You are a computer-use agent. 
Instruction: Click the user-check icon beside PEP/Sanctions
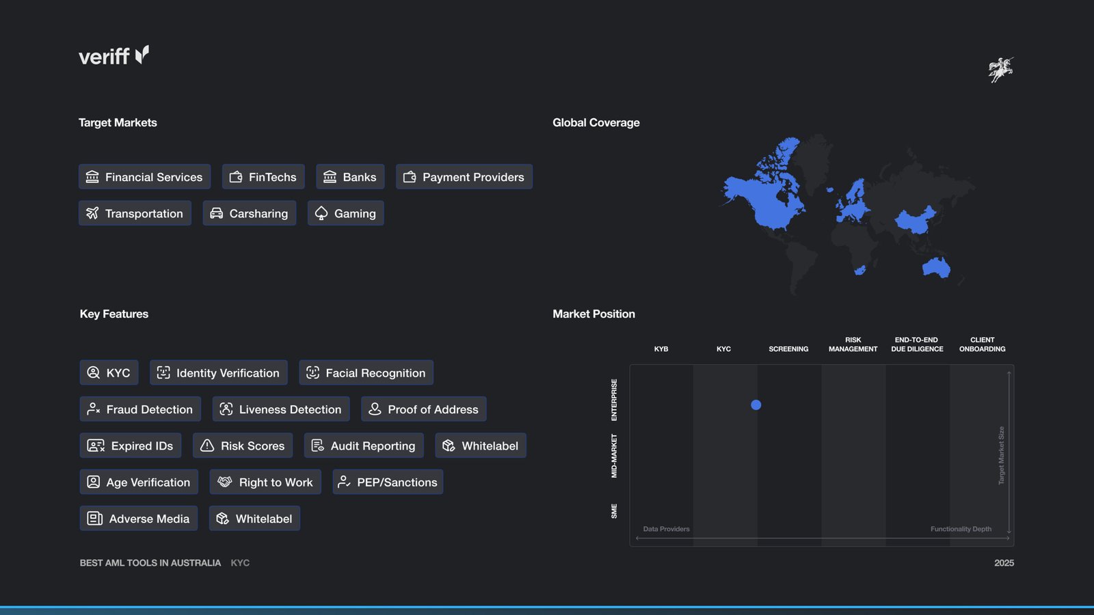(x=345, y=482)
